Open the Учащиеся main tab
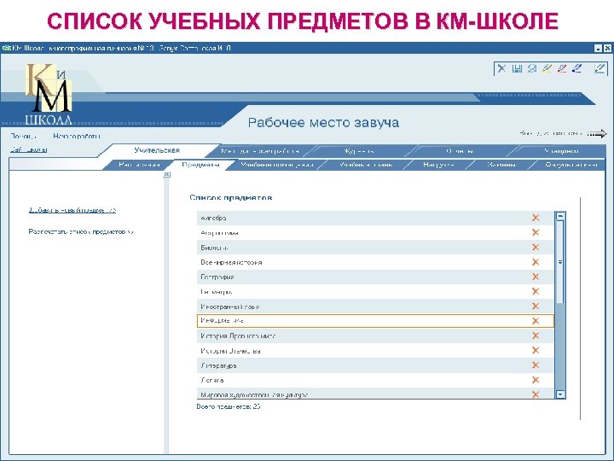 coord(561,151)
